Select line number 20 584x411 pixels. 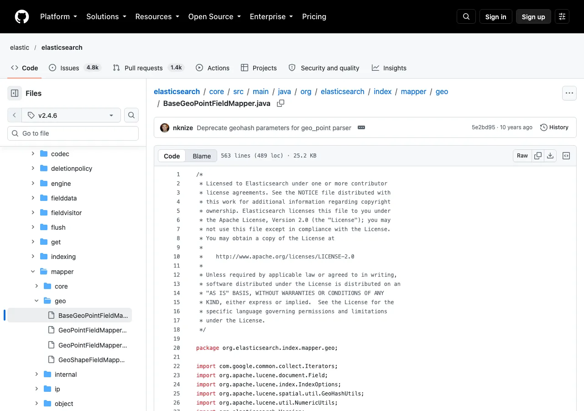tap(177, 348)
